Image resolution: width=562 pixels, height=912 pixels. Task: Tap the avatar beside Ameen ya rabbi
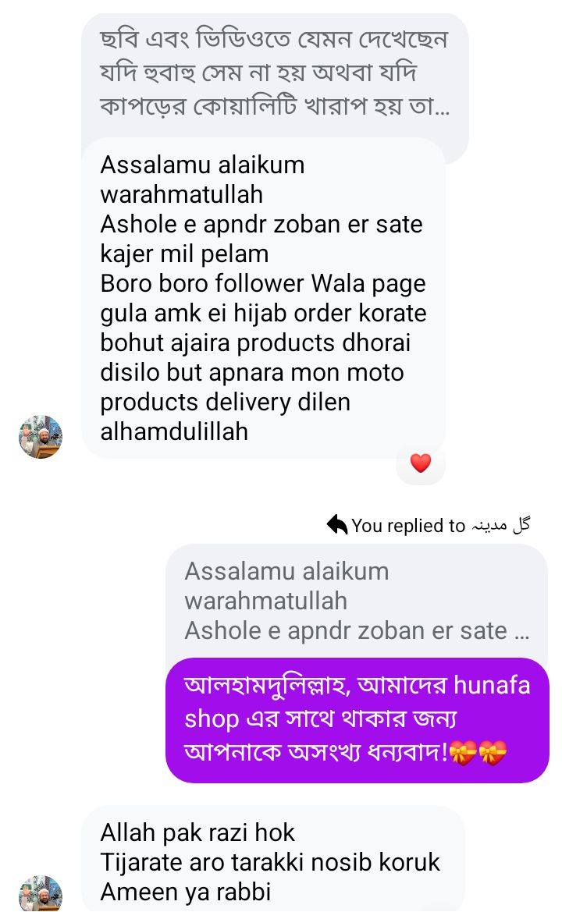41,893
